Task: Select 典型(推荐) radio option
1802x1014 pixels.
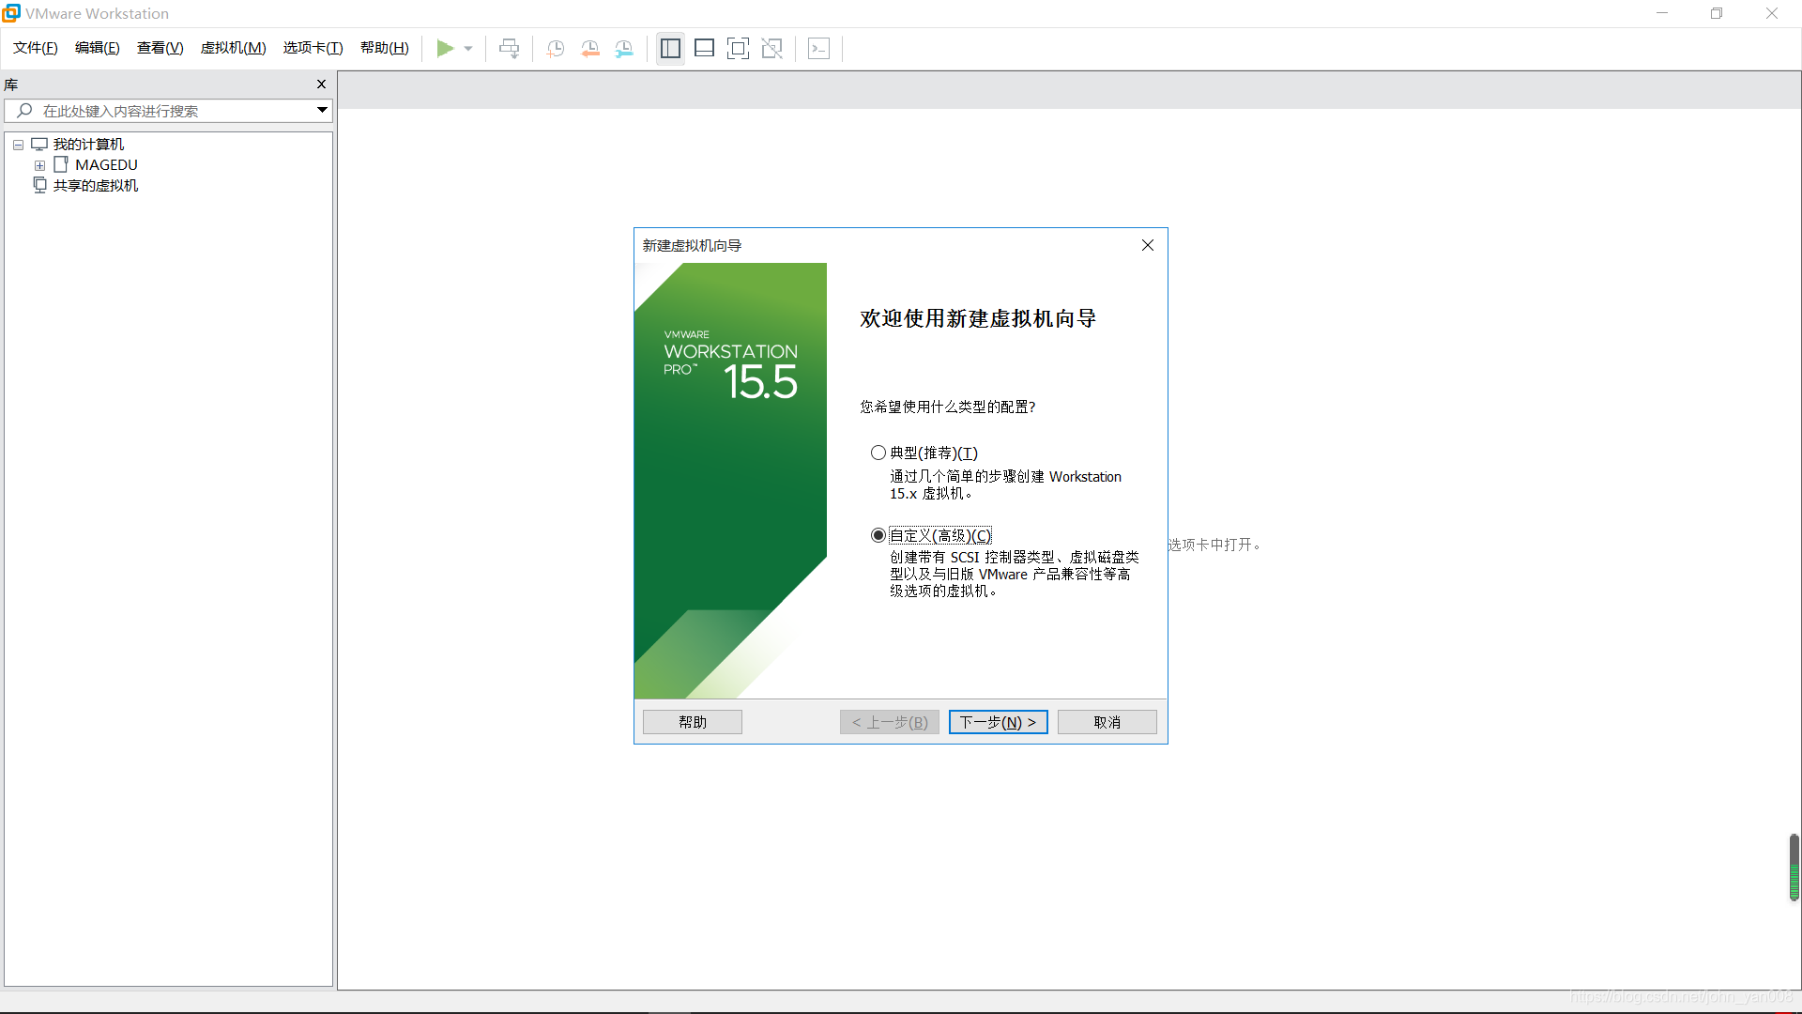Action: tap(878, 453)
